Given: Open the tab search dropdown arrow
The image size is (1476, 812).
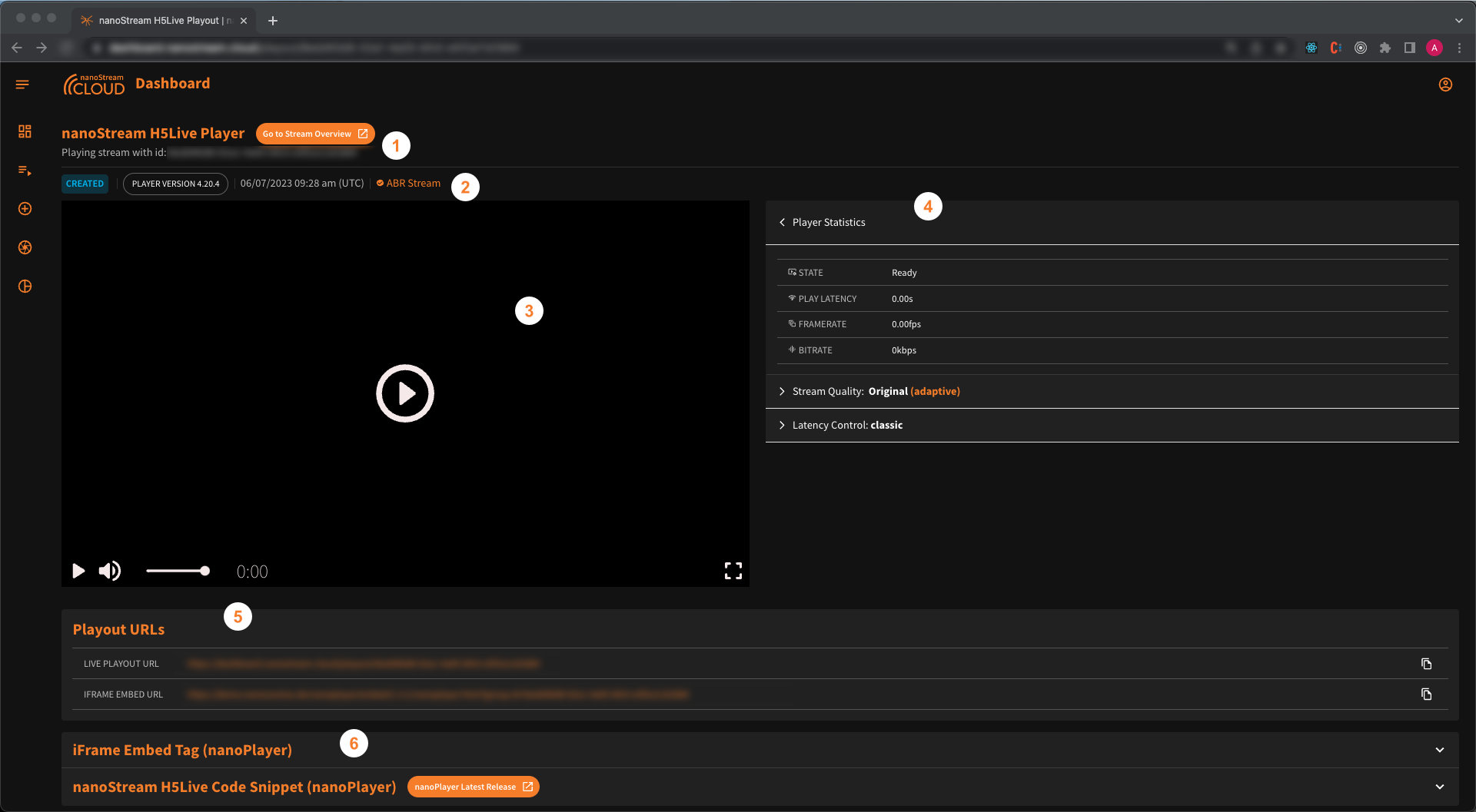Looking at the screenshot, I should point(1458,21).
